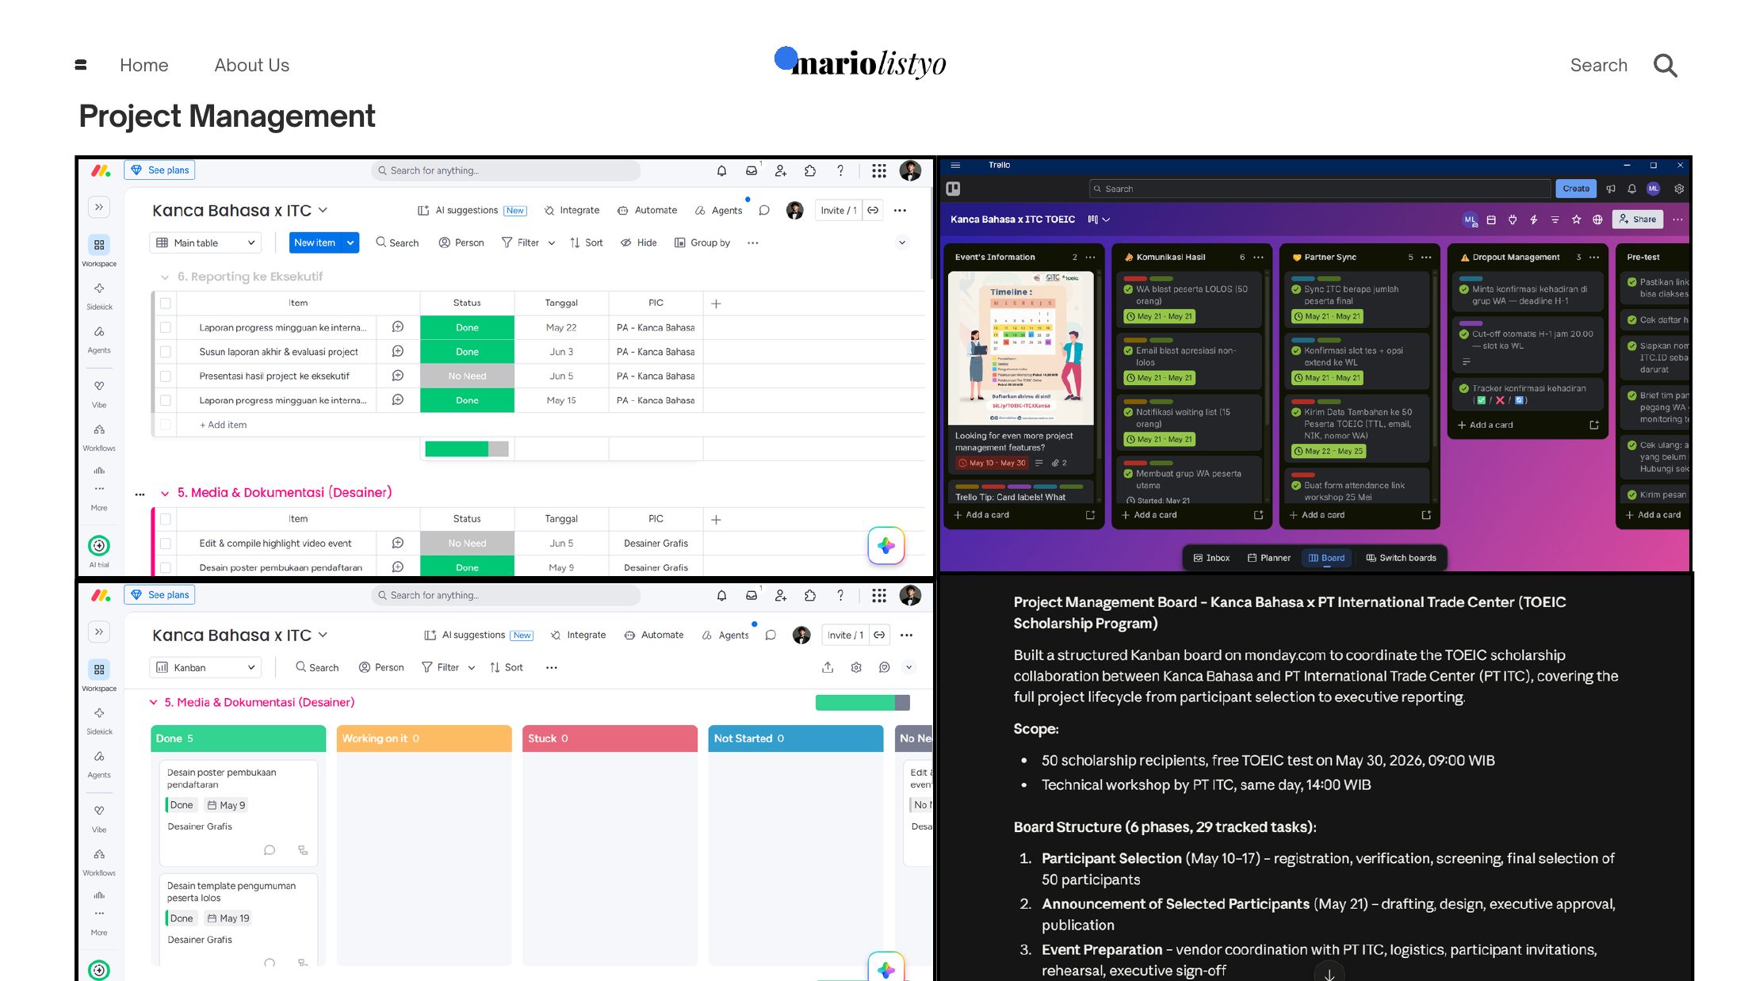This screenshot has width=1744, height=981.
Task: Click the export icon in Kanban view toolbar
Action: click(828, 667)
